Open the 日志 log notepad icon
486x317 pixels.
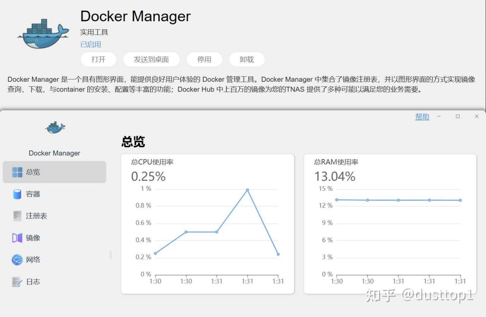[x=17, y=282]
